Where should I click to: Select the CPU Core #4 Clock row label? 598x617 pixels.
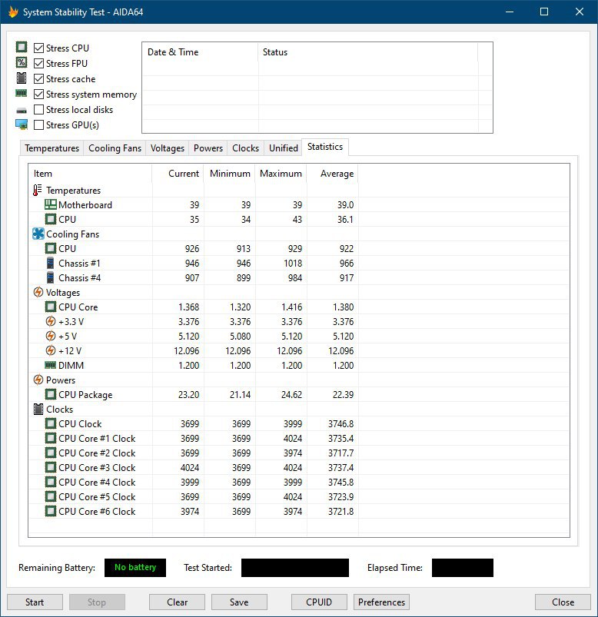pyautogui.click(x=97, y=482)
